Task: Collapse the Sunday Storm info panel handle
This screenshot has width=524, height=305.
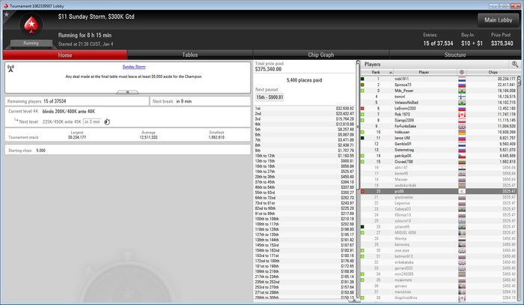Action: click(x=127, y=92)
